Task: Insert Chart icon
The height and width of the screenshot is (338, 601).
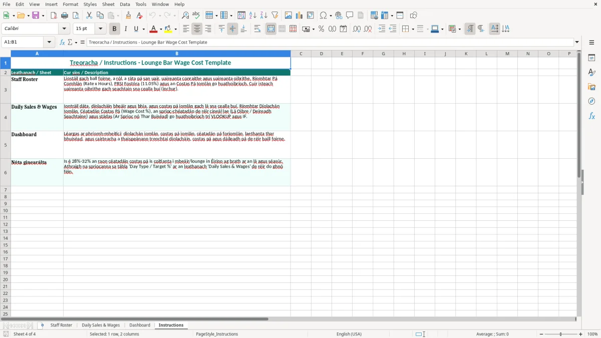Action: coord(299,16)
